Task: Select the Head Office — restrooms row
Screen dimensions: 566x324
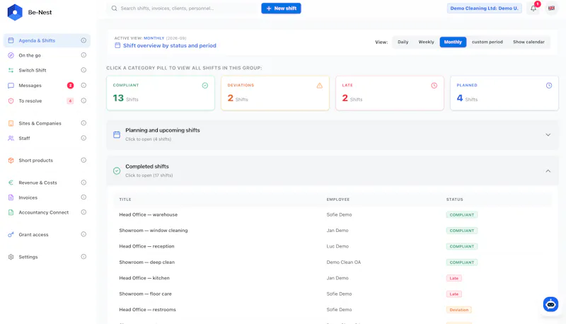Action: point(333,310)
